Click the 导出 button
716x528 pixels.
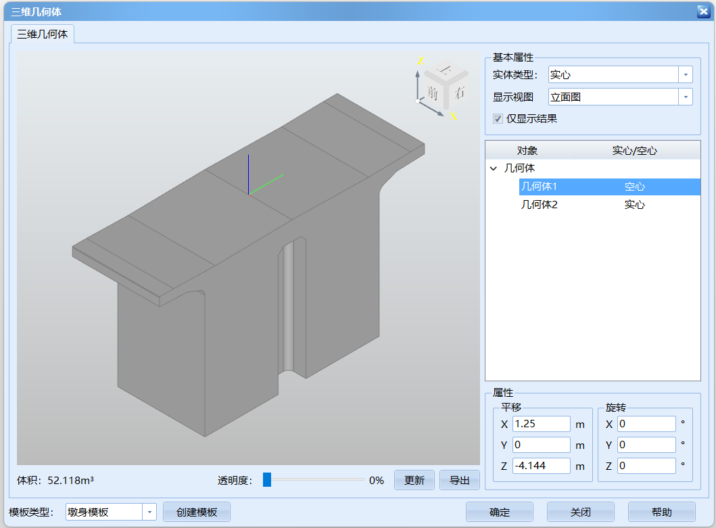tap(459, 480)
